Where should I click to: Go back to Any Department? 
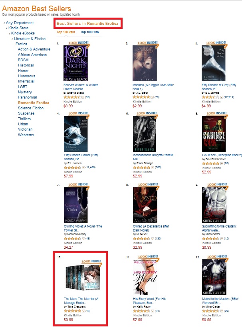(x=20, y=22)
